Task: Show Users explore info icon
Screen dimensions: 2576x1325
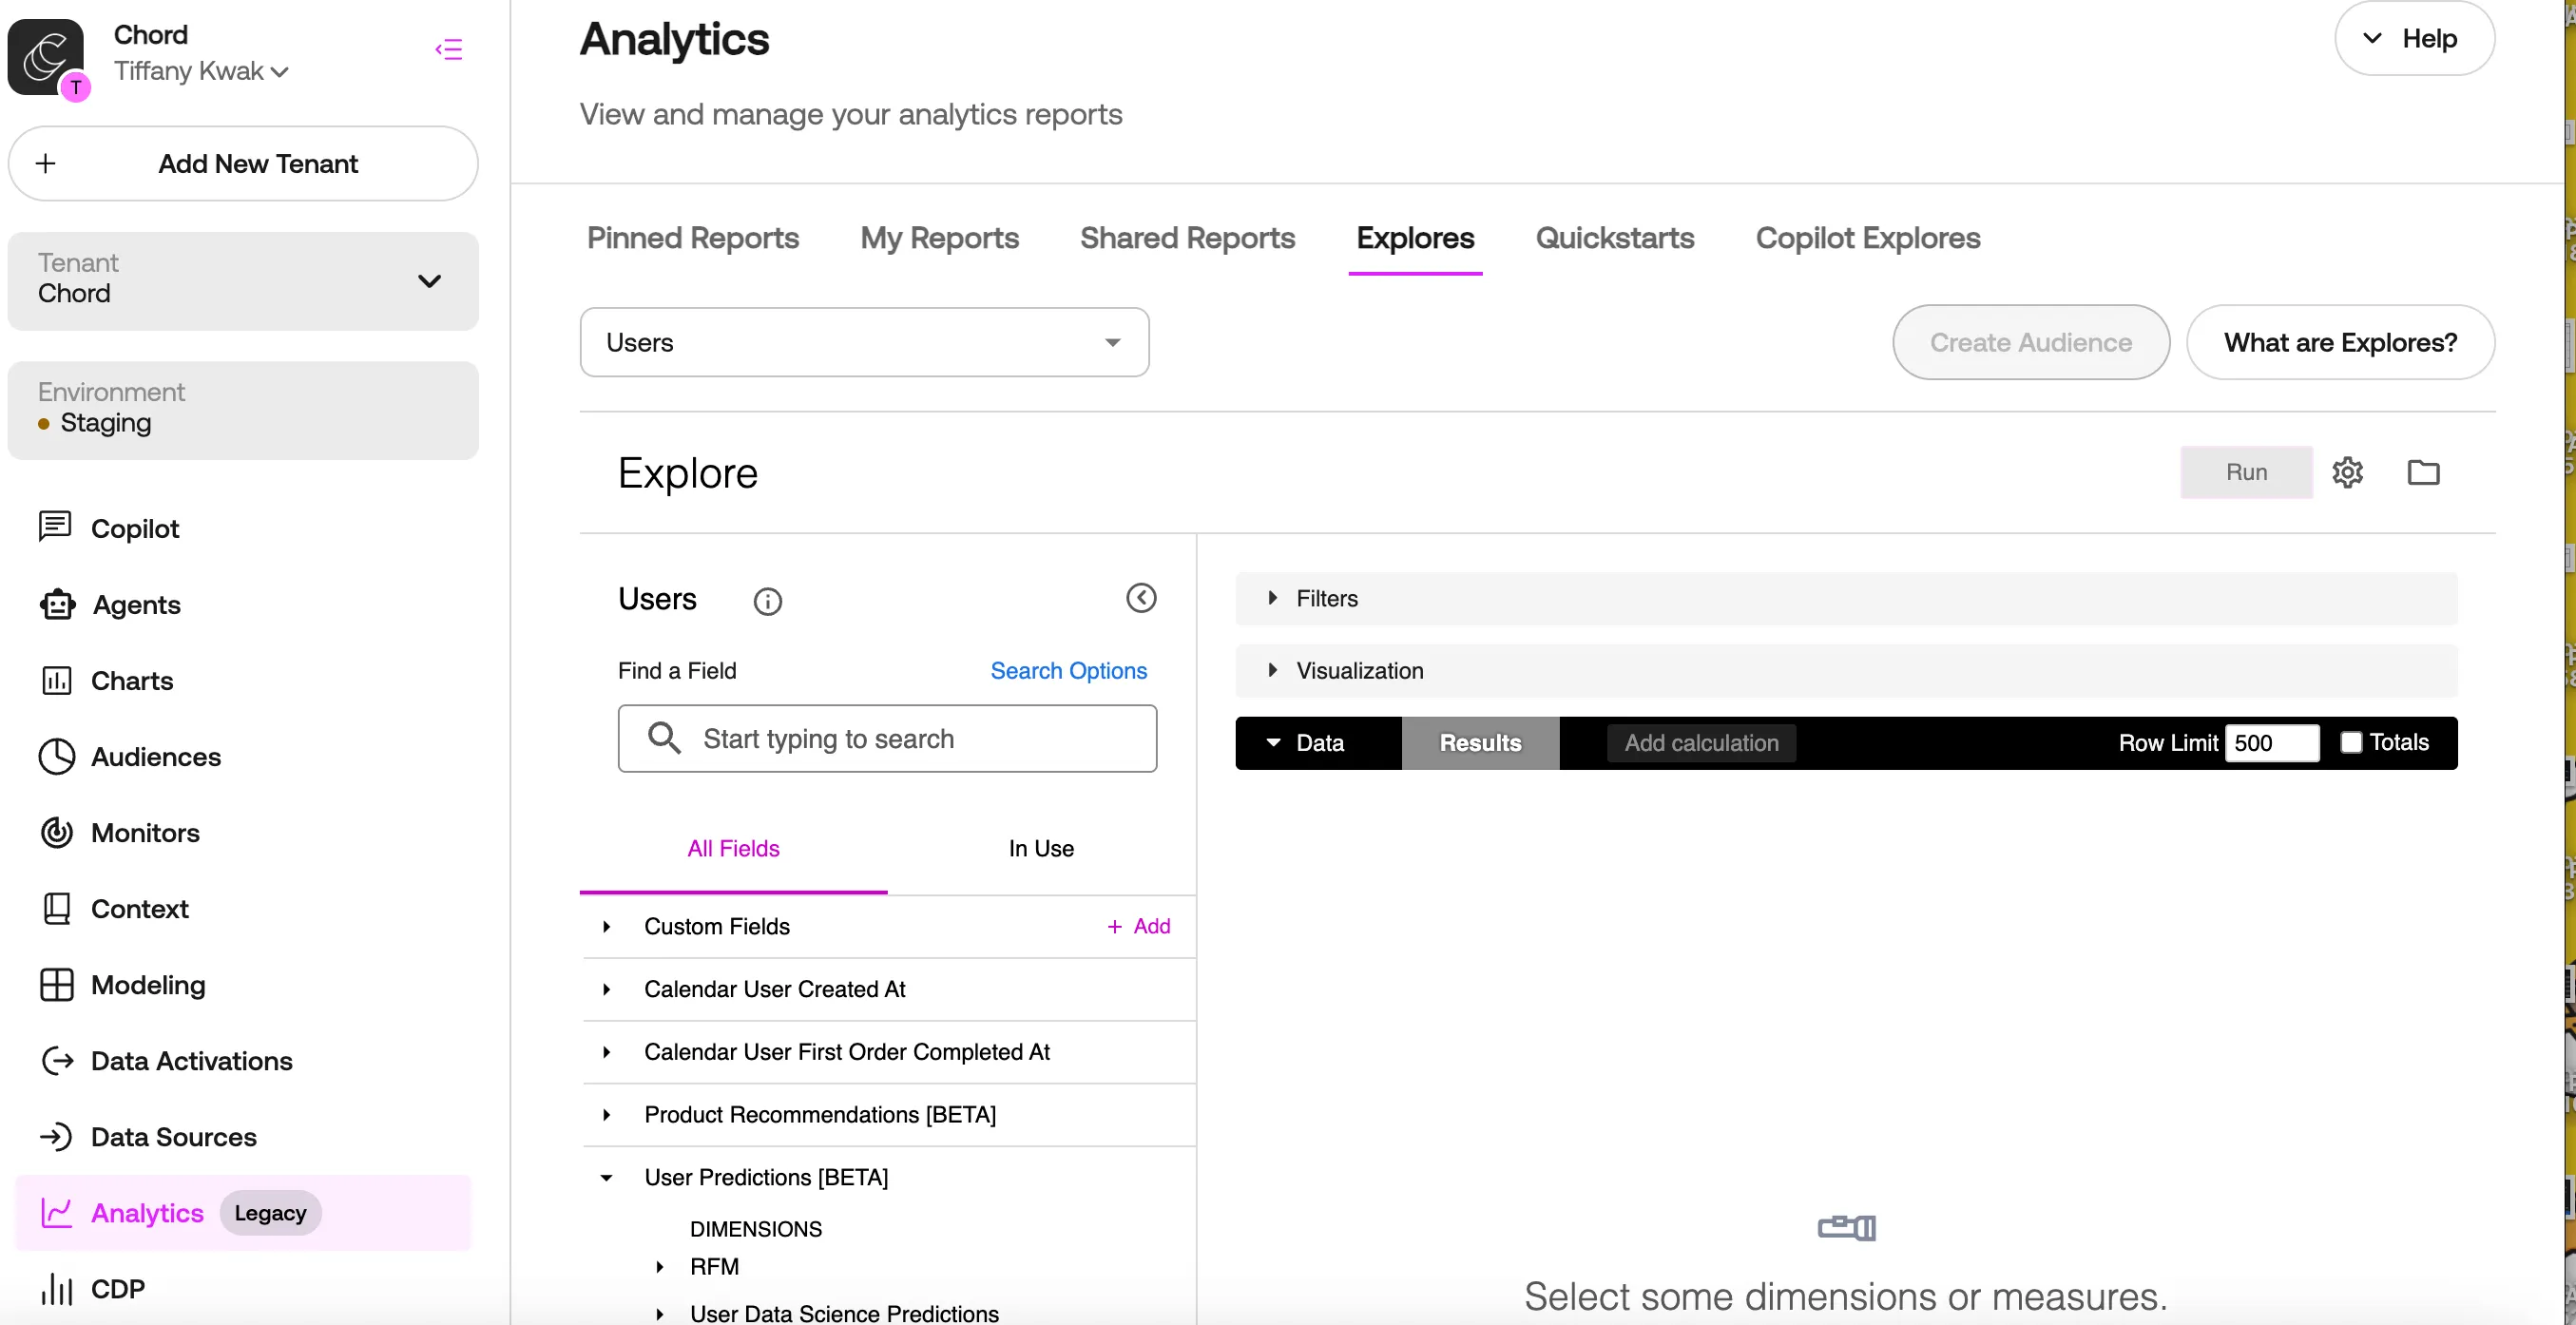Action: click(x=767, y=601)
